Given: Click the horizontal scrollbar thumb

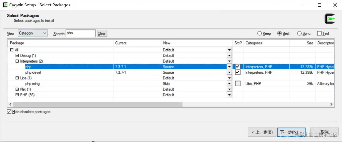Looking at the screenshot, I should click(98, 104).
